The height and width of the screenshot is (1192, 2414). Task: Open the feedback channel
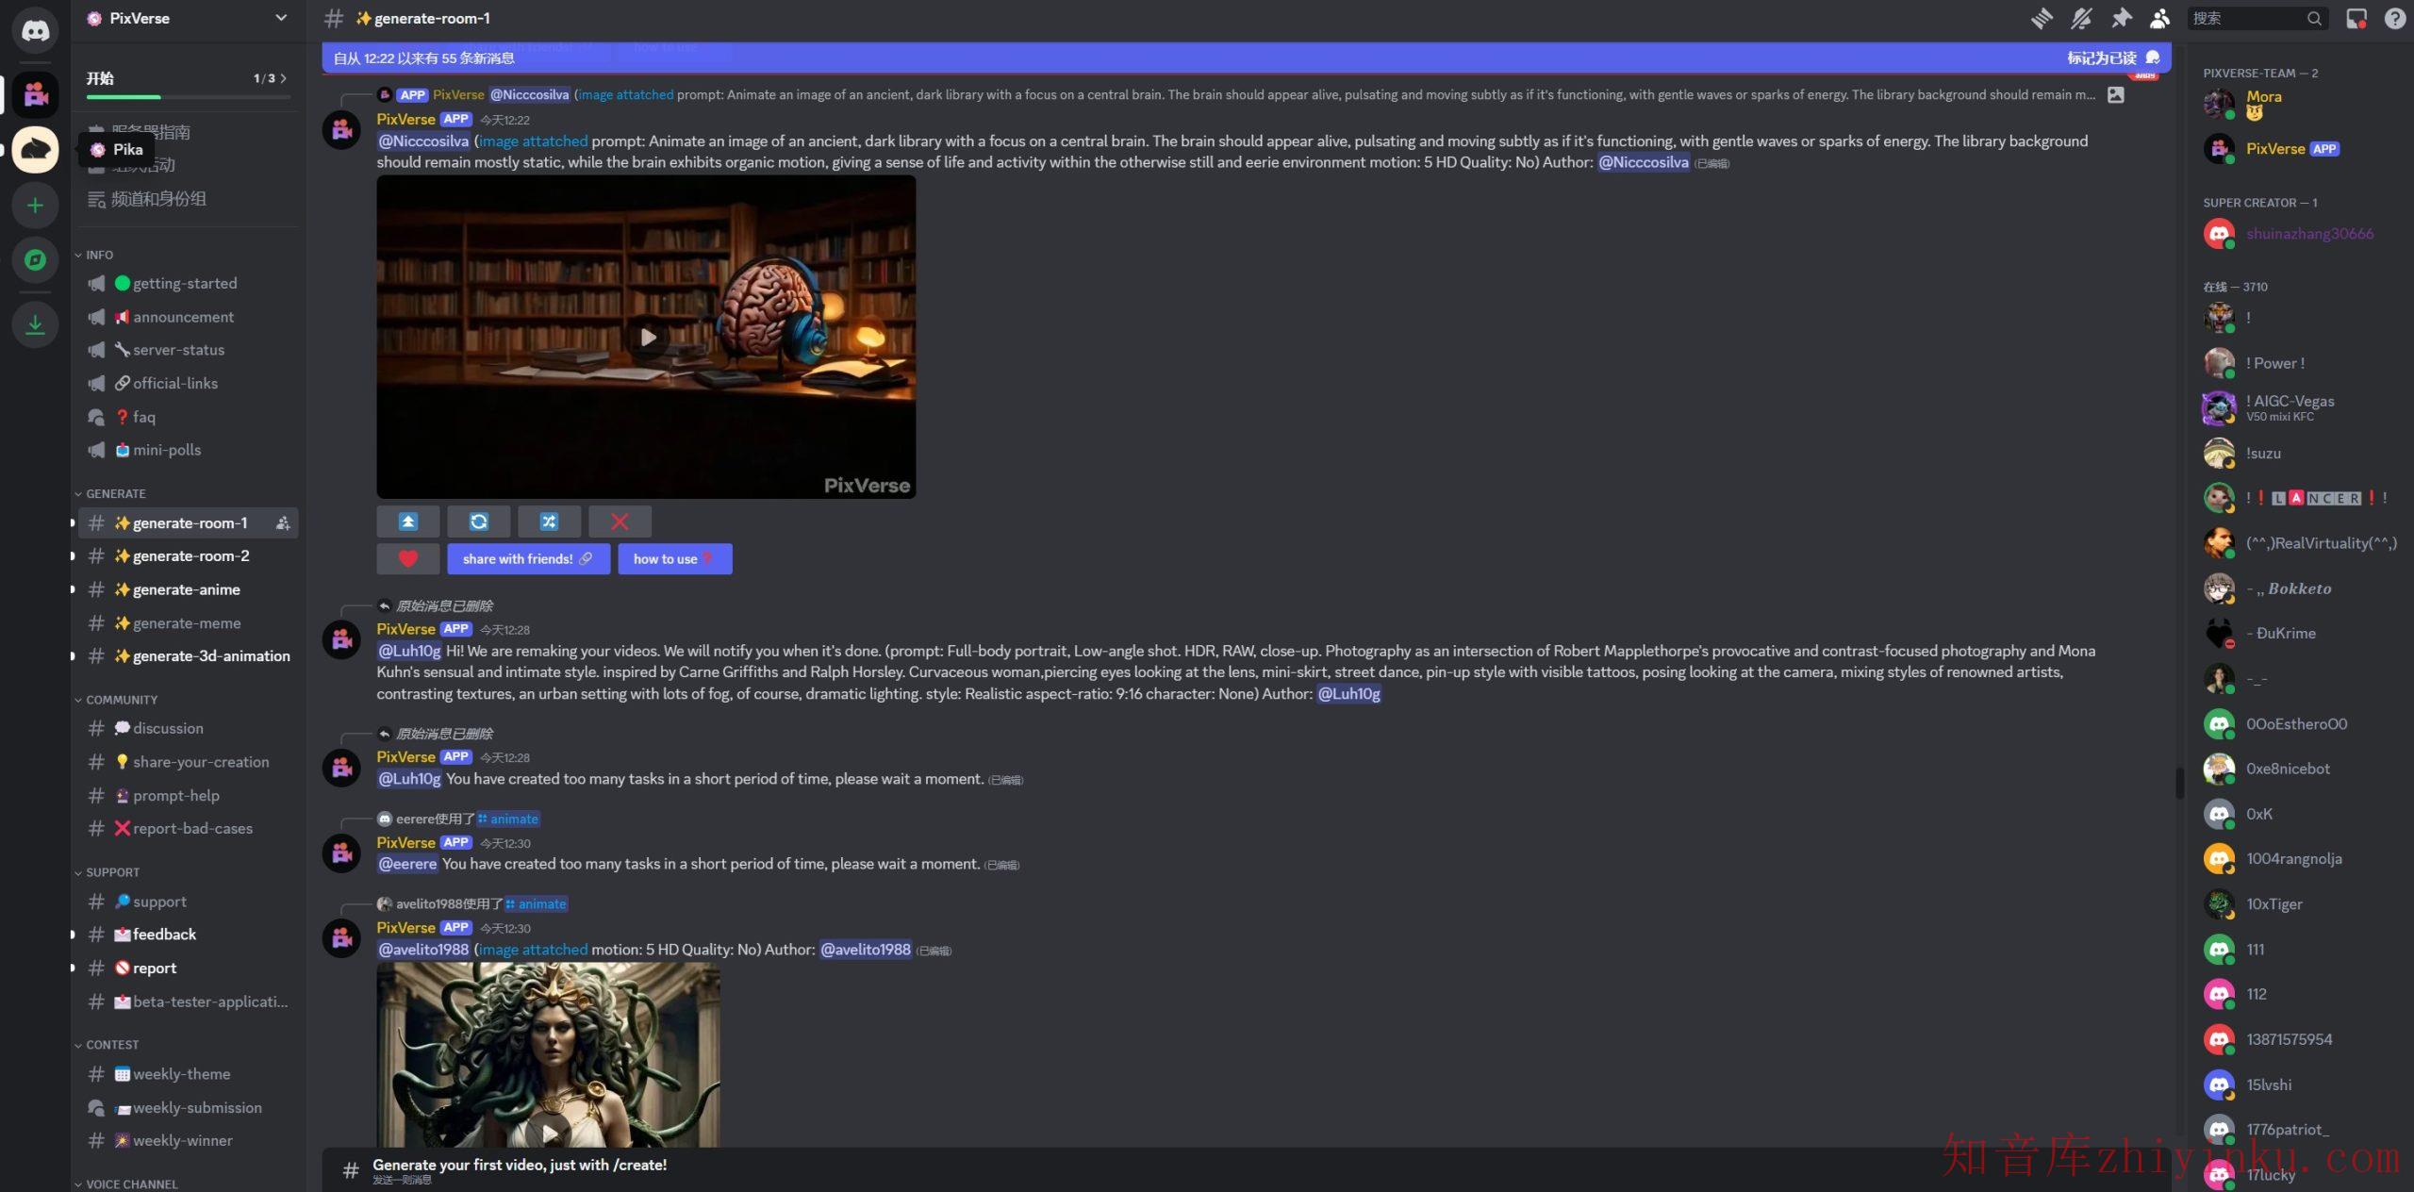(x=165, y=935)
